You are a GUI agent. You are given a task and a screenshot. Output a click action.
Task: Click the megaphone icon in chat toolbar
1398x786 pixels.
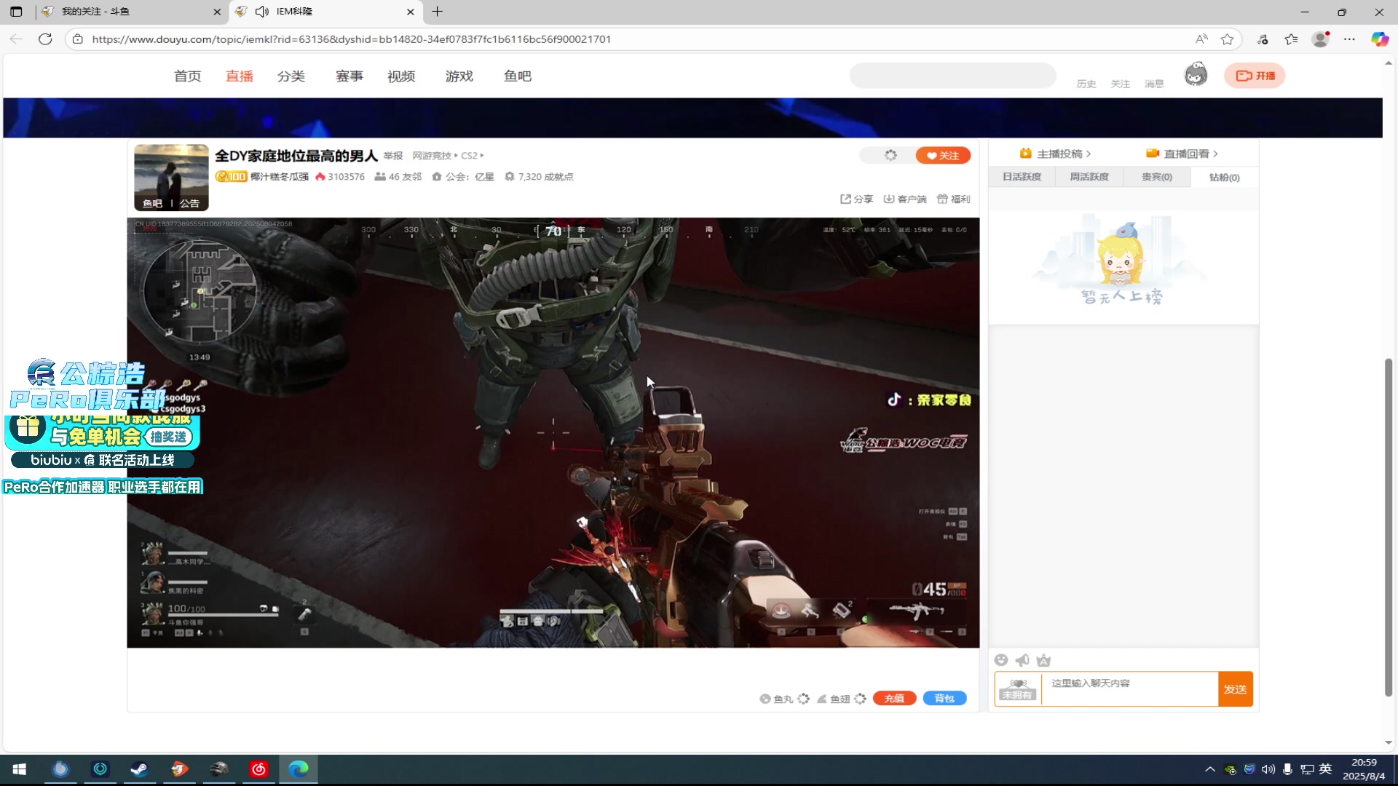point(1022,660)
